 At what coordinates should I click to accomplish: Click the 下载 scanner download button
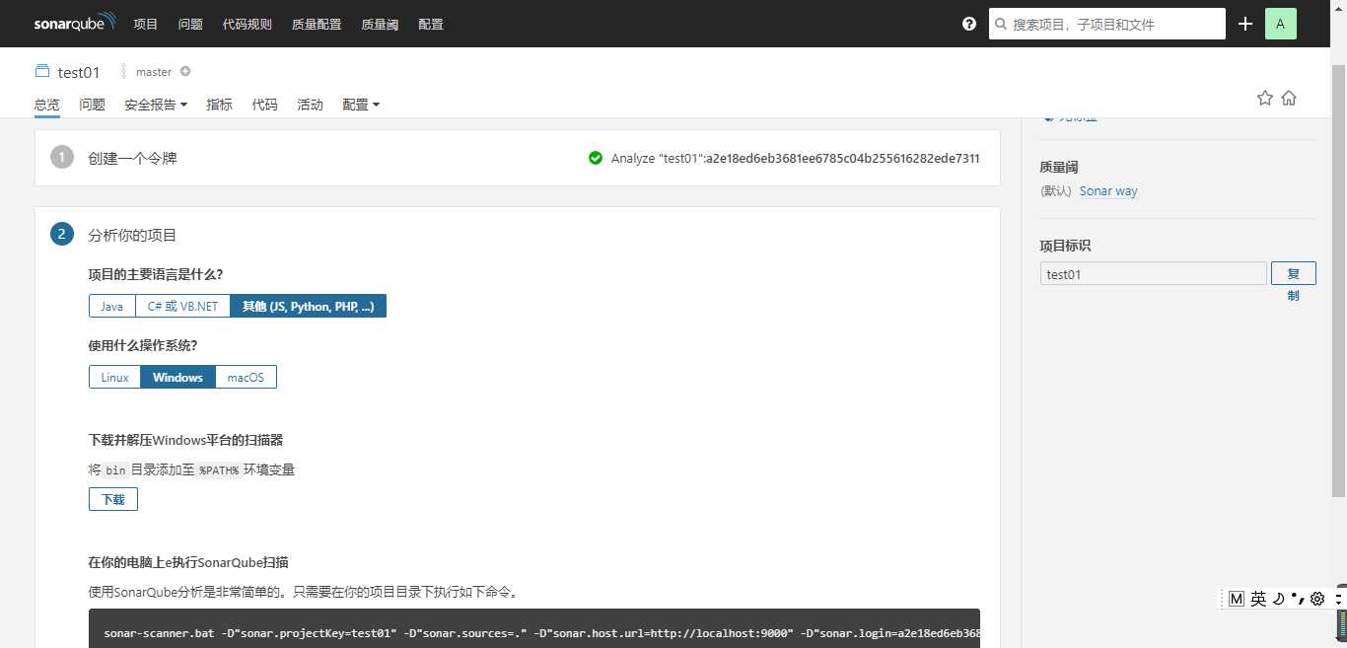[113, 499]
